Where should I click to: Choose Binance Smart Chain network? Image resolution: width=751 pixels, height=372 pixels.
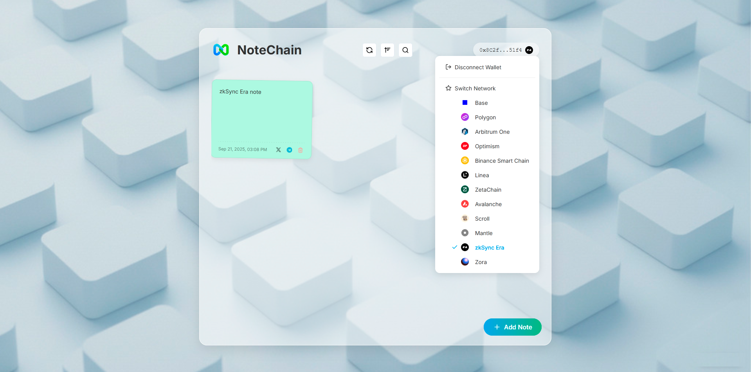pos(502,160)
